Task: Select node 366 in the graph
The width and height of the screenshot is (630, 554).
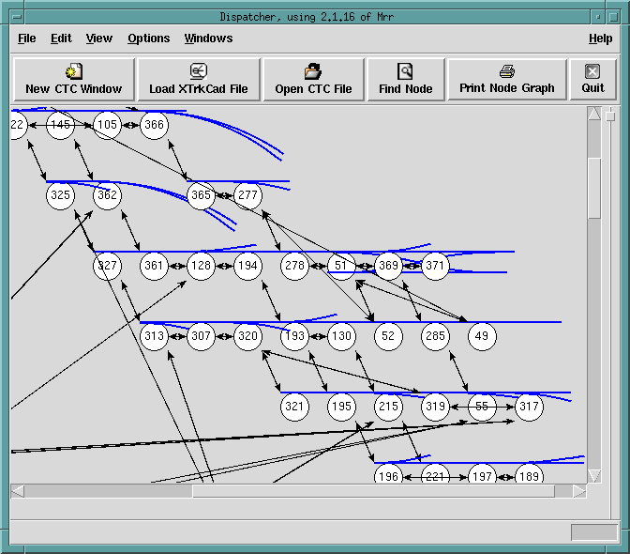Action: 155,125
